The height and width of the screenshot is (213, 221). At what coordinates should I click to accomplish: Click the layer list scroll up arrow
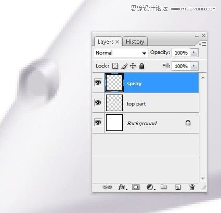coord(203,77)
